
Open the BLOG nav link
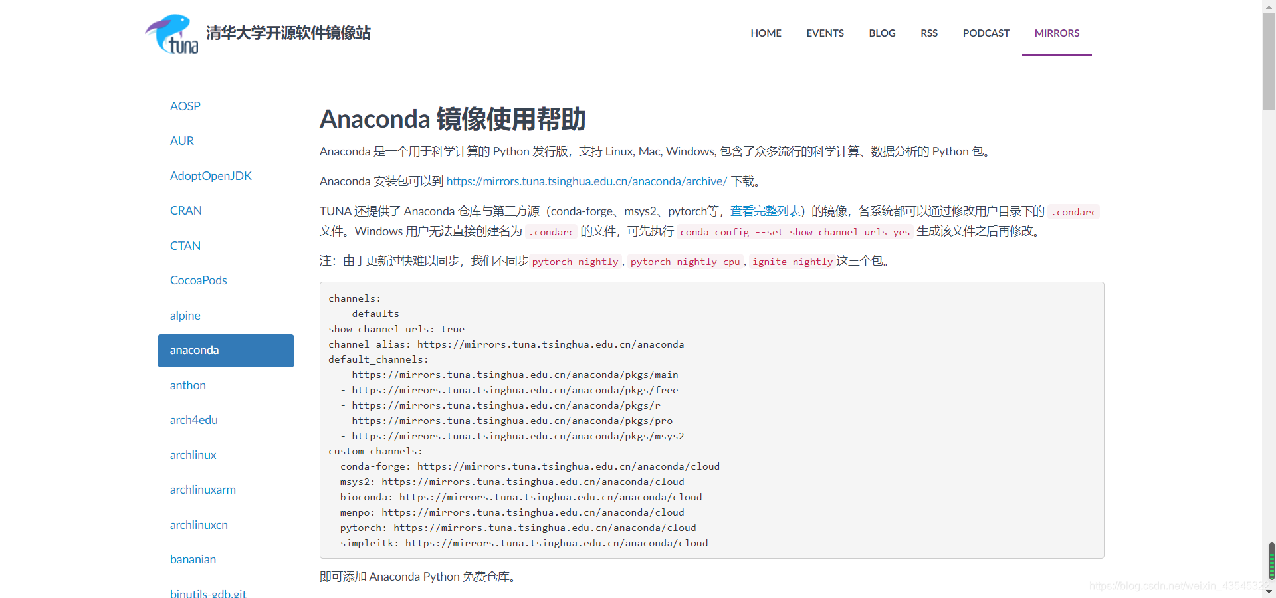(x=882, y=33)
